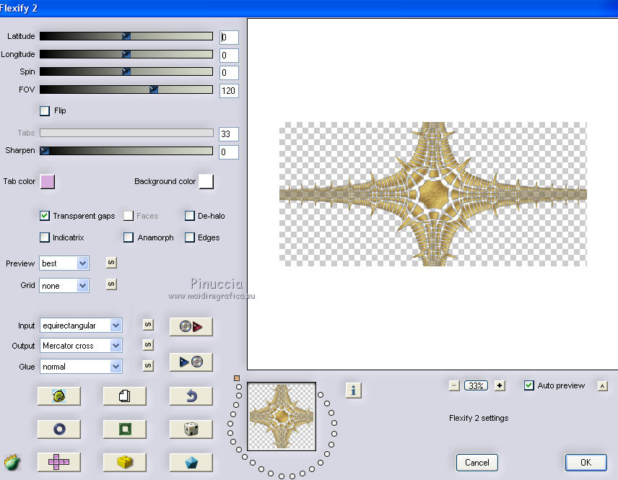
Task: Open the info button beside thumbnail
Action: click(x=354, y=390)
